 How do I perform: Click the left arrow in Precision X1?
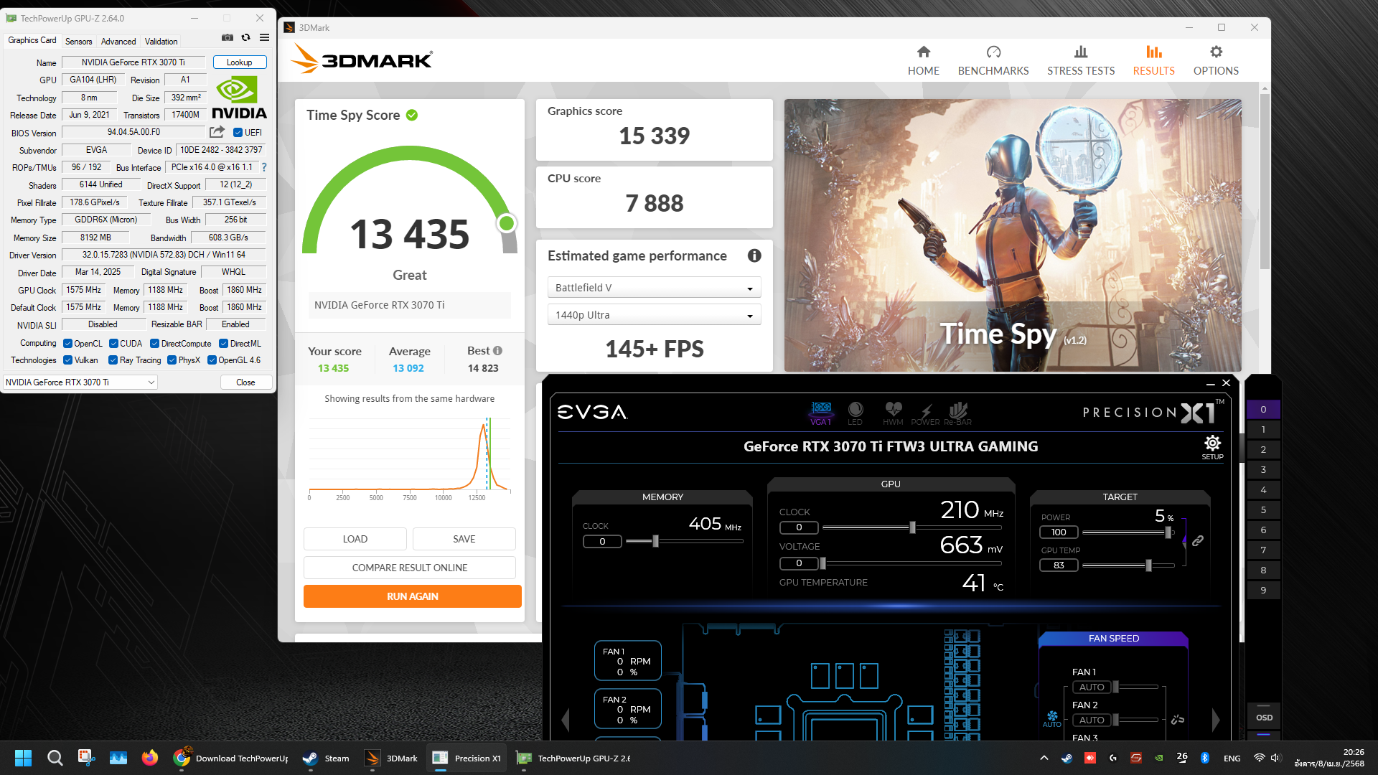point(566,720)
